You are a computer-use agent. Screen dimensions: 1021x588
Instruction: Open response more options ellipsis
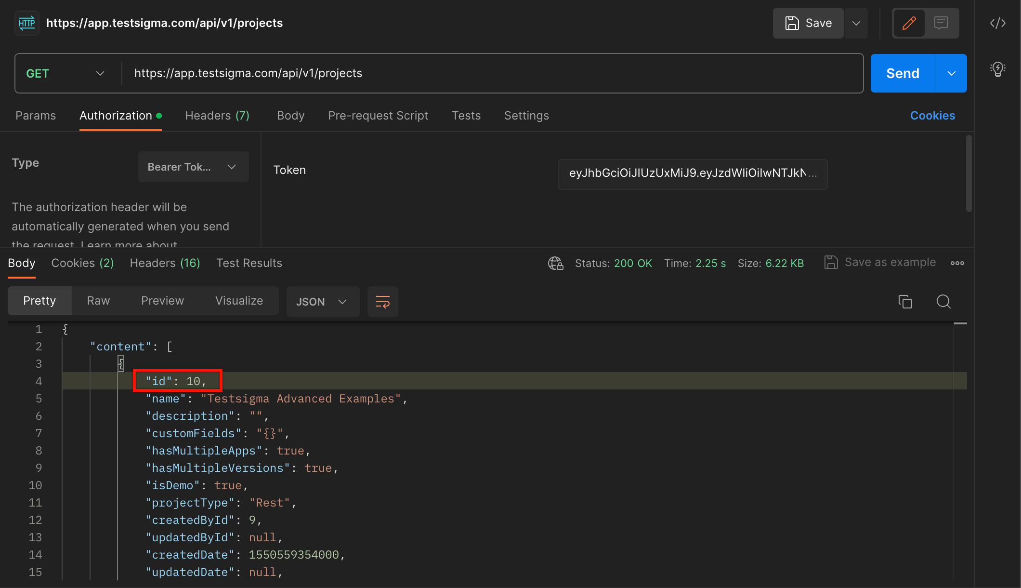point(957,263)
